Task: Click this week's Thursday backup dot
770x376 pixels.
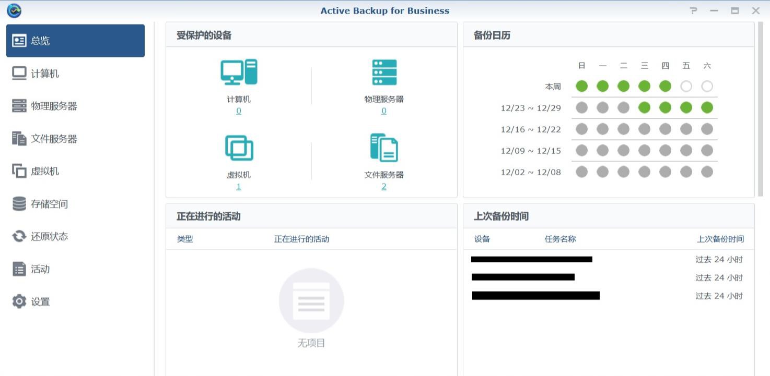Action: pyautogui.click(x=665, y=86)
